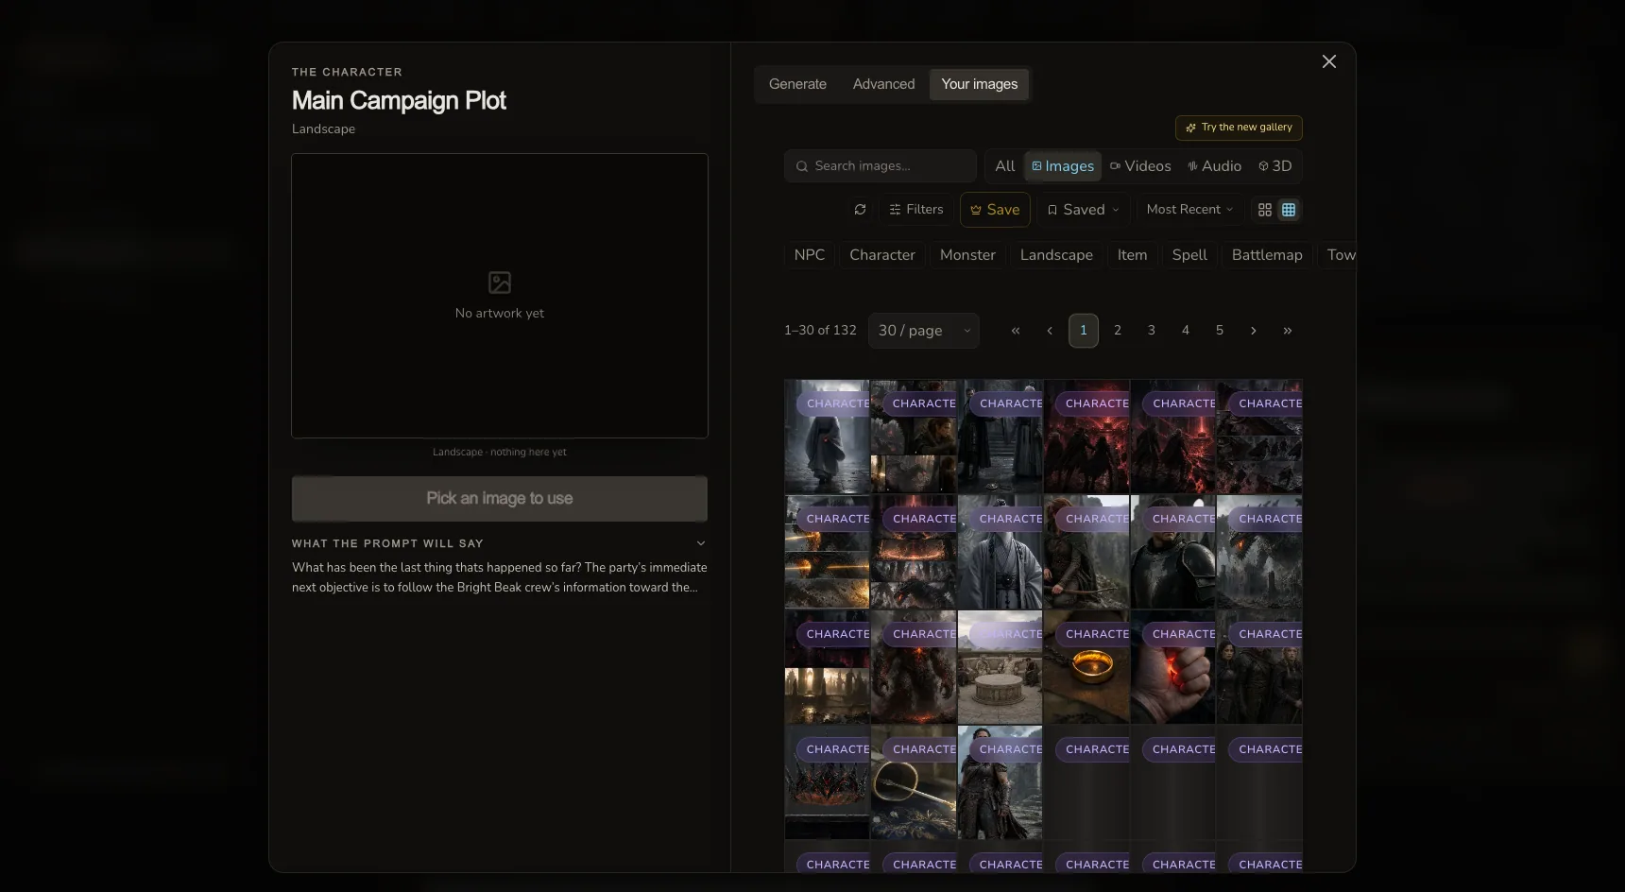Image resolution: width=1625 pixels, height=892 pixels.
Task: Click Try the new gallery button
Action: [x=1239, y=128]
